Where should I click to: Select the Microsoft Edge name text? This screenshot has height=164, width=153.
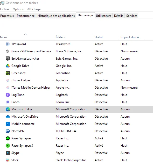(22, 109)
